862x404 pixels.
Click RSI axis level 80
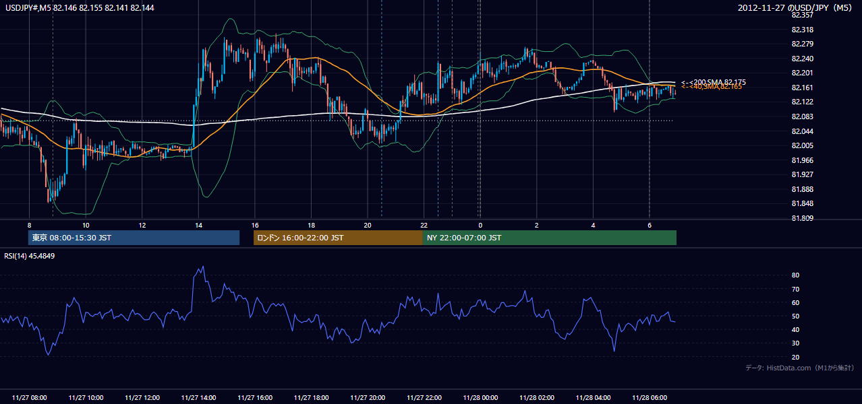[796, 275]
